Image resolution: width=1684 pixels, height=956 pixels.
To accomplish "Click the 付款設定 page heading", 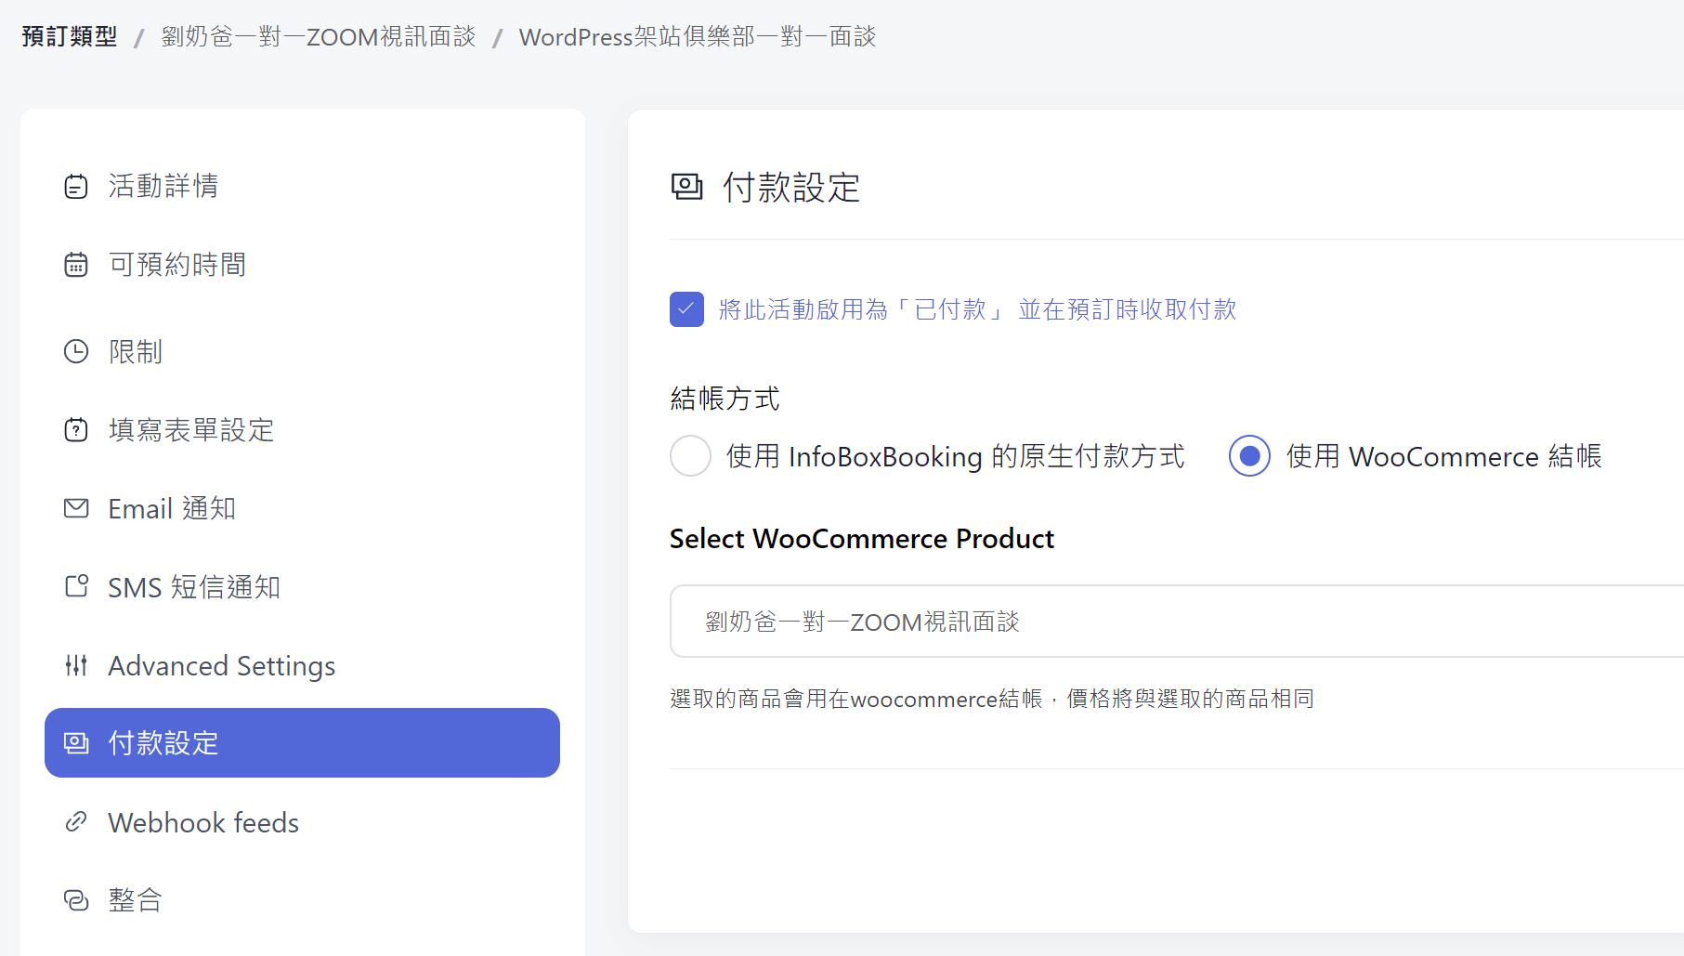I will (791, 188).
